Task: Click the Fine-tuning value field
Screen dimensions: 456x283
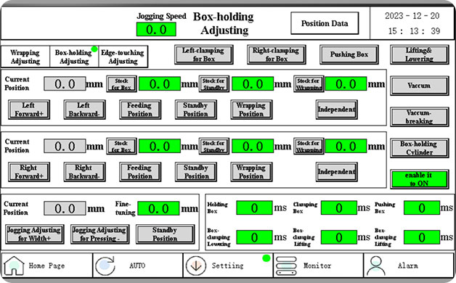Action: [158, 208]
